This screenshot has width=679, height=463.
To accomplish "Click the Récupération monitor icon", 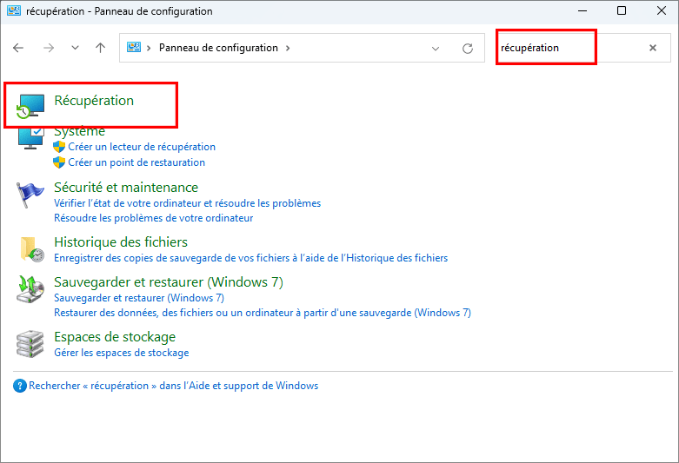I will click(30, 106).
